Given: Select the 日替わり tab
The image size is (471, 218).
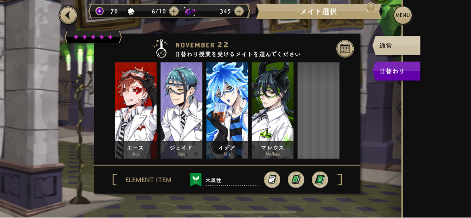Looking at the screenshot, I should coord(396,71).
